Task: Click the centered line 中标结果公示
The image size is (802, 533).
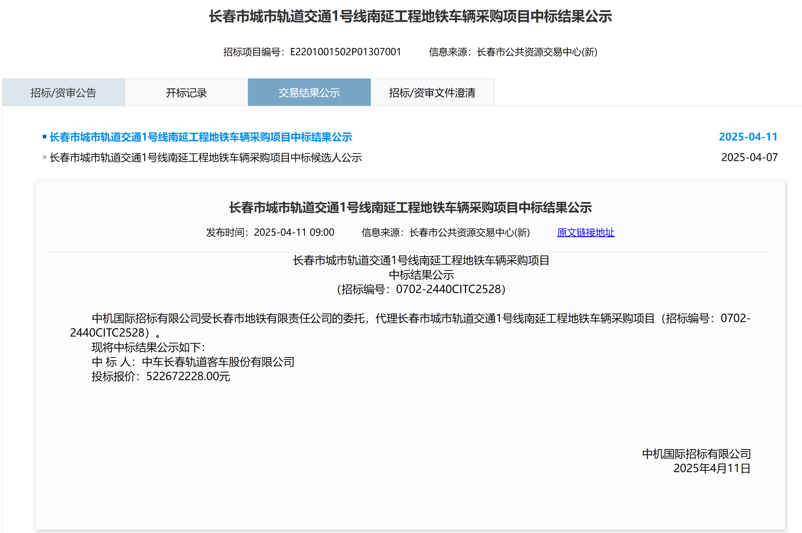Action: tap(421, 275)
